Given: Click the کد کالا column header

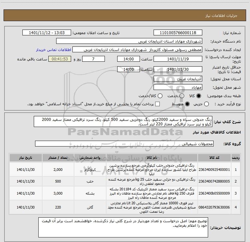Looking at the screenshot, I should pyautogui.click(x=214, y=158).
